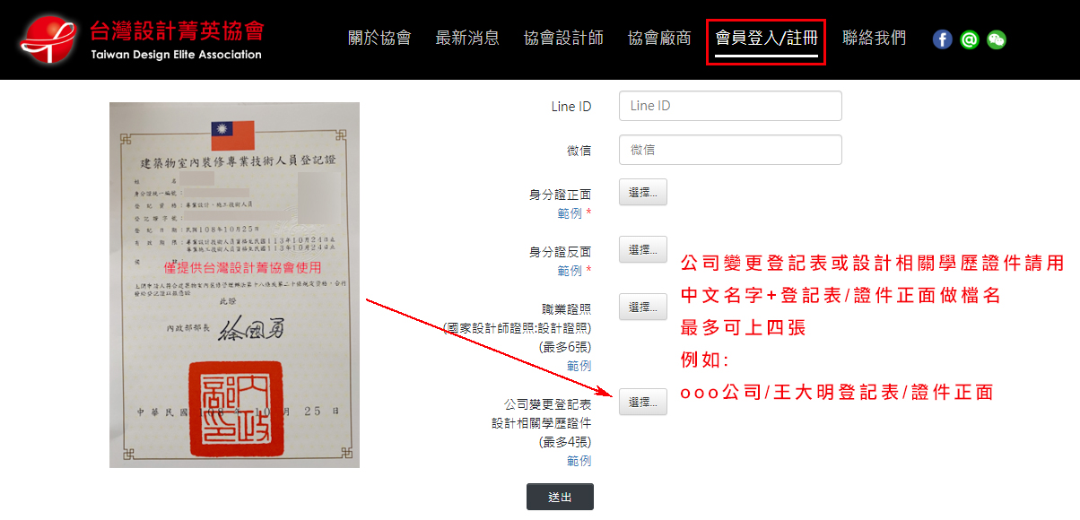Choose file for 公司變更登記表 upload
Screen dimensions: 1080x520
coord(643,403)
